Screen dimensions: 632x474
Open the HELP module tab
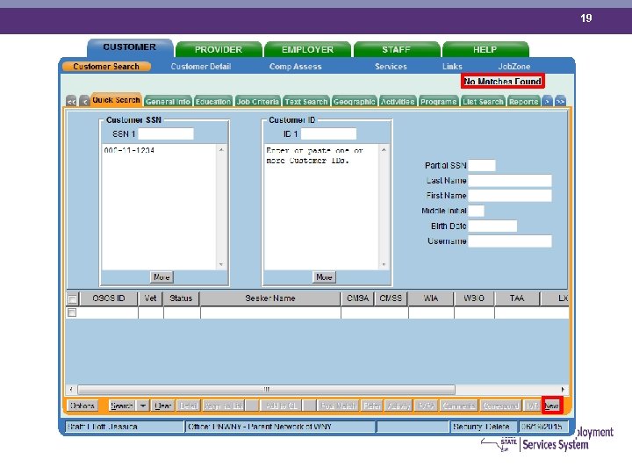(x=485, y=49)
